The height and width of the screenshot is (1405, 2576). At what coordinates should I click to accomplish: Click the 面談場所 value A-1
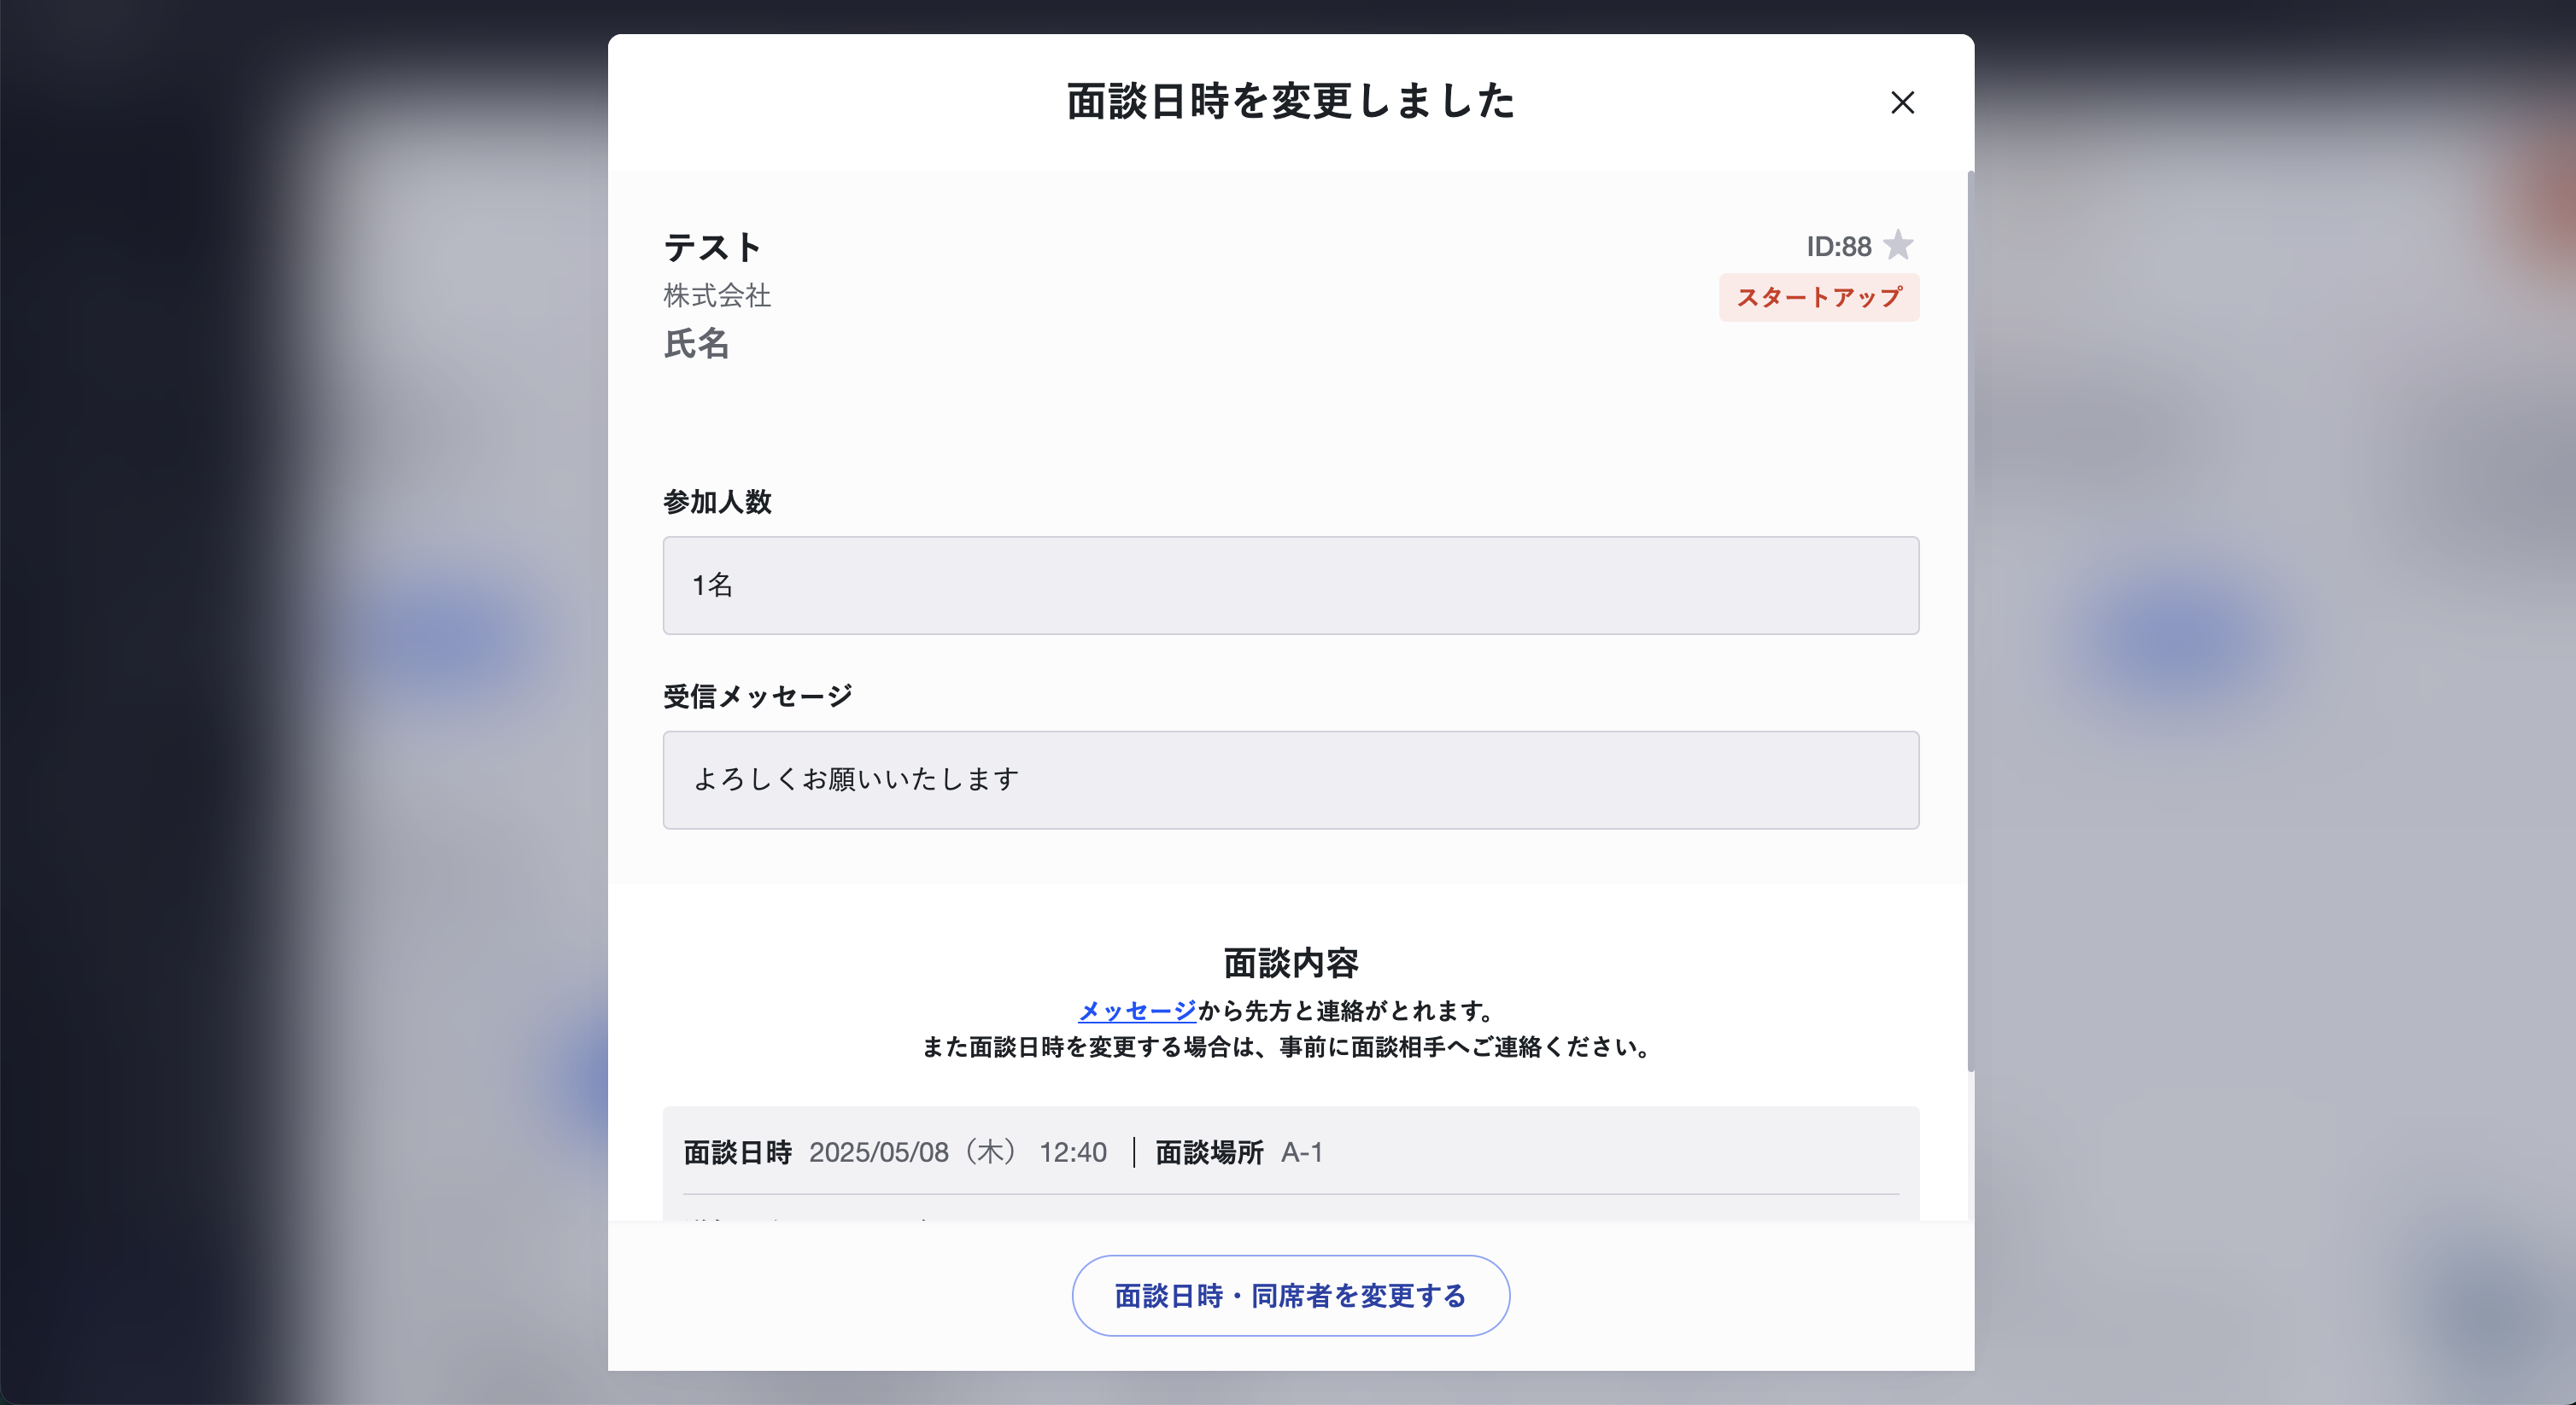point(1301,1152)
